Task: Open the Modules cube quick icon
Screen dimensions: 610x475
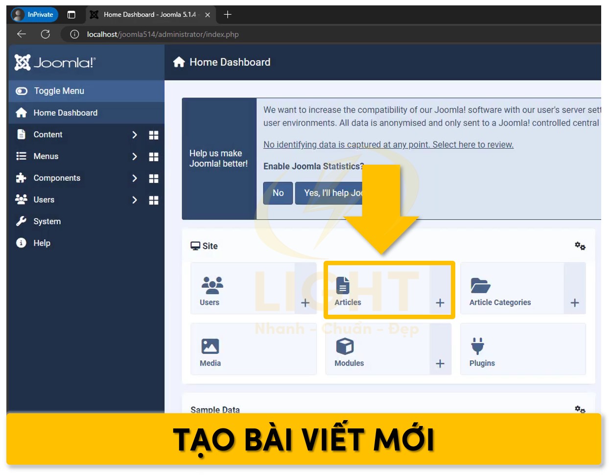Action: (x=378, y=349)
